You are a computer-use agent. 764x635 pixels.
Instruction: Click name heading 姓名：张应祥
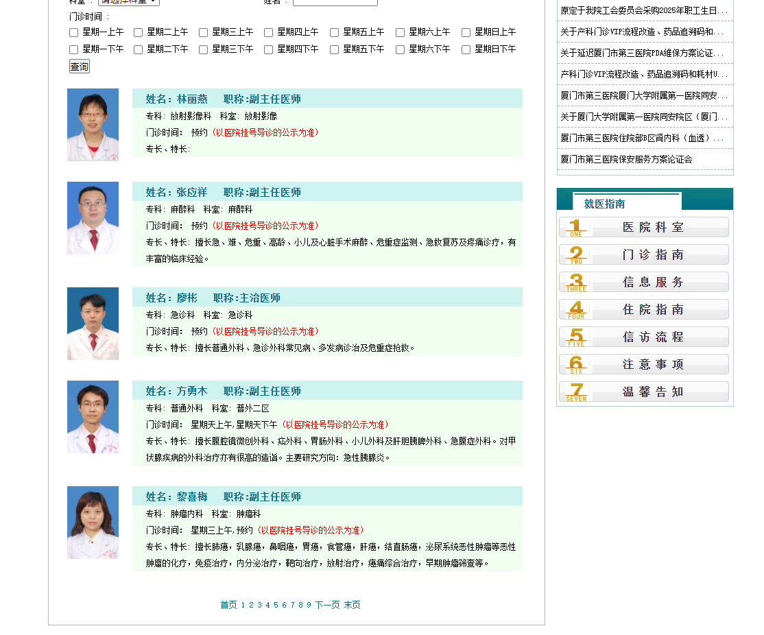coord(176,192)
